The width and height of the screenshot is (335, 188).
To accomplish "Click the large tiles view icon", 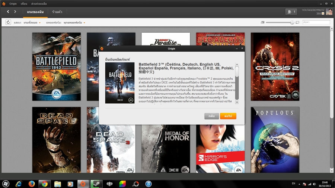I will click(x=297, y=22).
